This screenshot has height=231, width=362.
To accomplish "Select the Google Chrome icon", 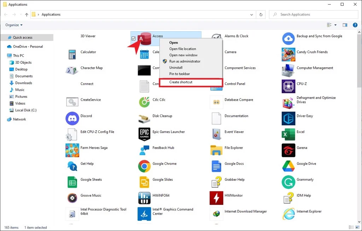I will (x=144, y=166).
